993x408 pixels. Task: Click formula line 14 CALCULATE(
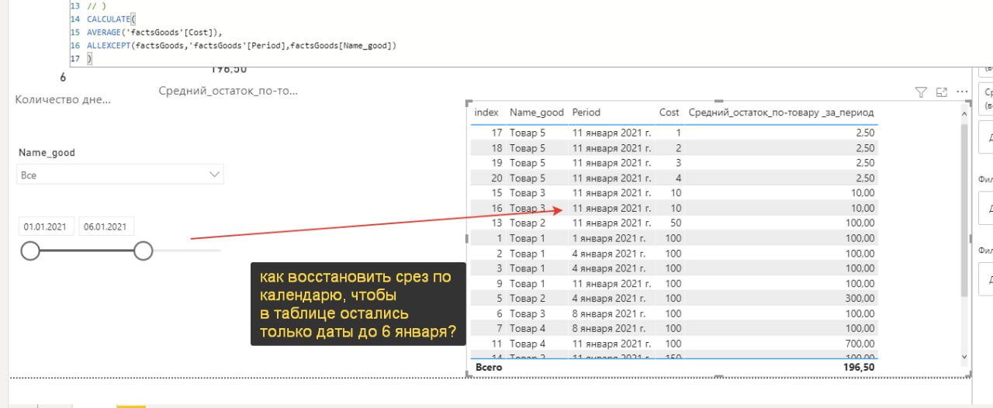click(x=112, y=19)
